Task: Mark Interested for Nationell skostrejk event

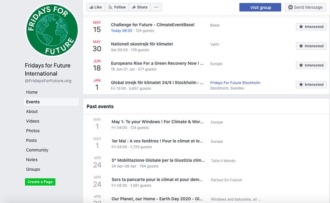Action: point(311,46)
